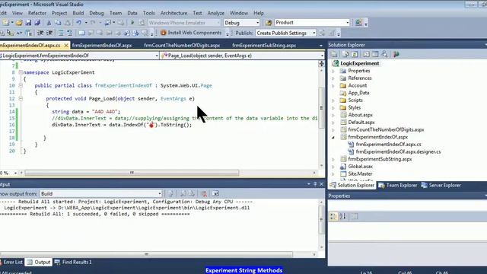This screenshot has height=274, width=487.
Task: Expand the Account folder
Action: point(333,86)
